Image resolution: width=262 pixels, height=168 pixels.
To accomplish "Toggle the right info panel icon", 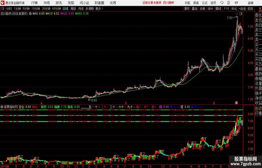I will pos(241,14).
